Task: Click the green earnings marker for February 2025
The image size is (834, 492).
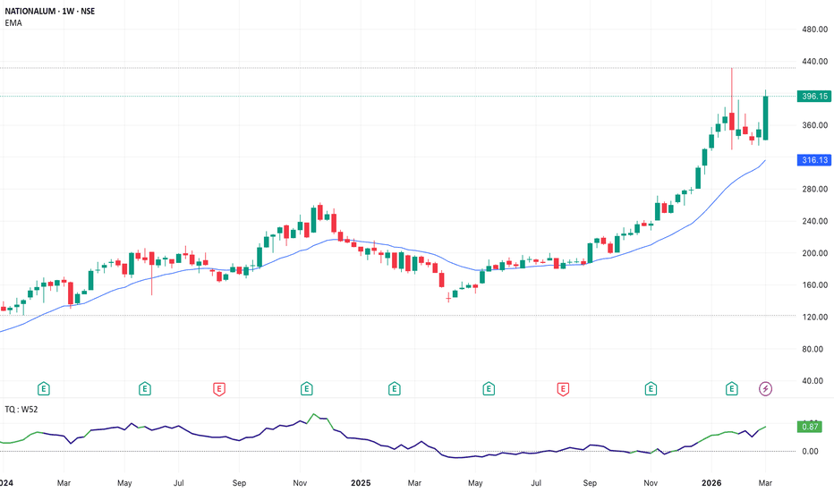Action: click(394, 389)
